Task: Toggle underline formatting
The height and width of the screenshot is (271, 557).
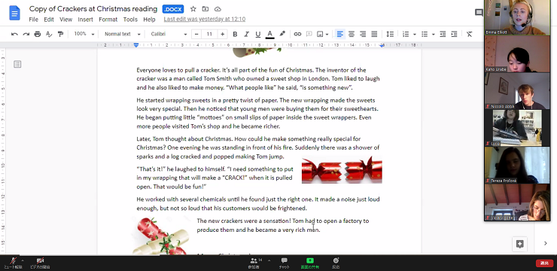Action: [x=258, y=34]
